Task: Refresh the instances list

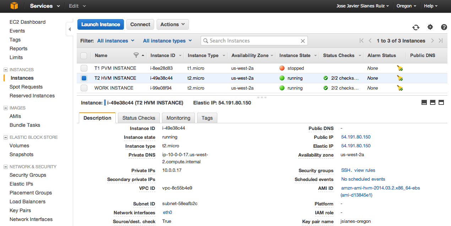Action: (415, 27)
